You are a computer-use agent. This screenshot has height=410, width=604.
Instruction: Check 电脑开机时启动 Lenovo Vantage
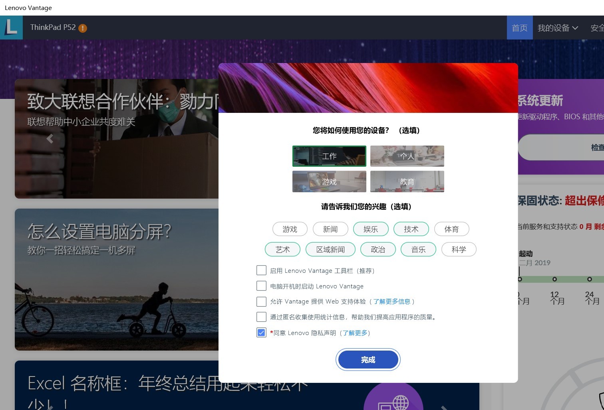pos(261,286)
